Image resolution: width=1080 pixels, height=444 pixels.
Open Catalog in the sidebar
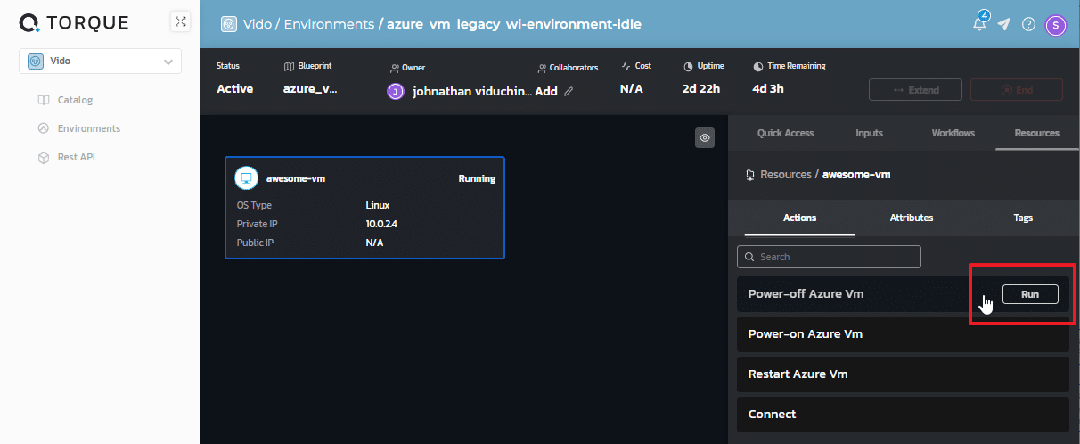75,100
